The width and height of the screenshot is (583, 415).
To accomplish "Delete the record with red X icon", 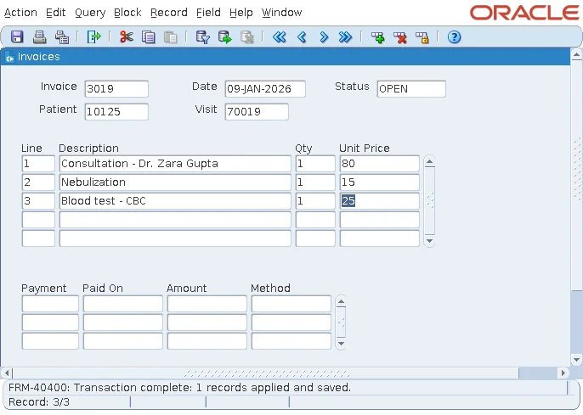I will (x=400, y=37).
